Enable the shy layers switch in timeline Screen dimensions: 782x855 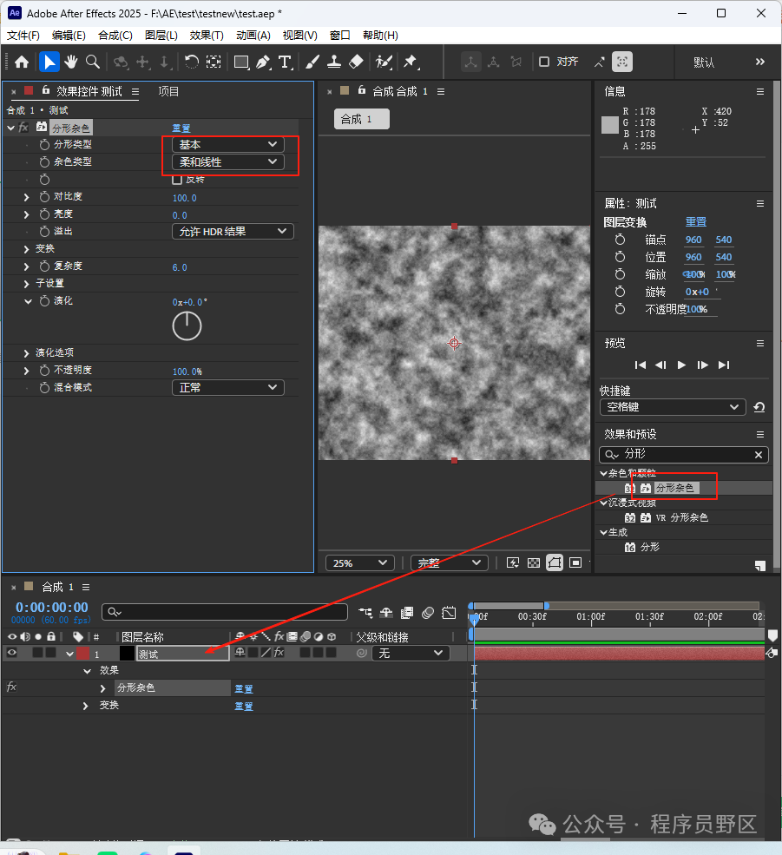click(386, 613)
